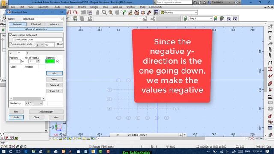
Task: Open the Loads menu
Action: (57, 7)
